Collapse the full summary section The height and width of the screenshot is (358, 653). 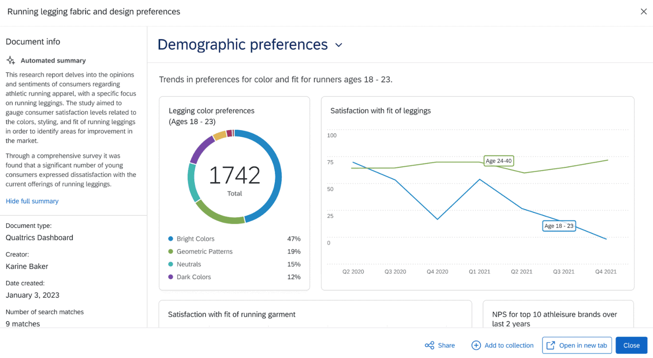pos(32,201)
